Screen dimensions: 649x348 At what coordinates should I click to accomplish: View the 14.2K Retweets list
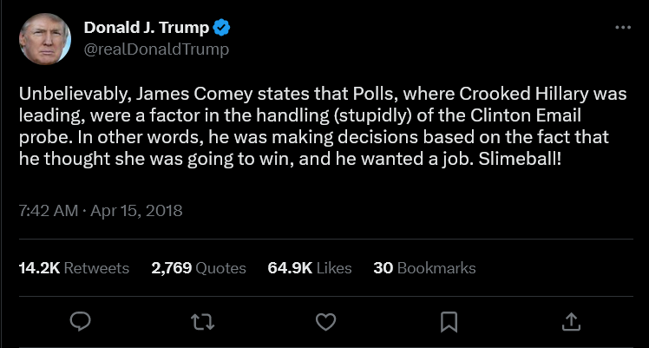(x=74, y=268)
